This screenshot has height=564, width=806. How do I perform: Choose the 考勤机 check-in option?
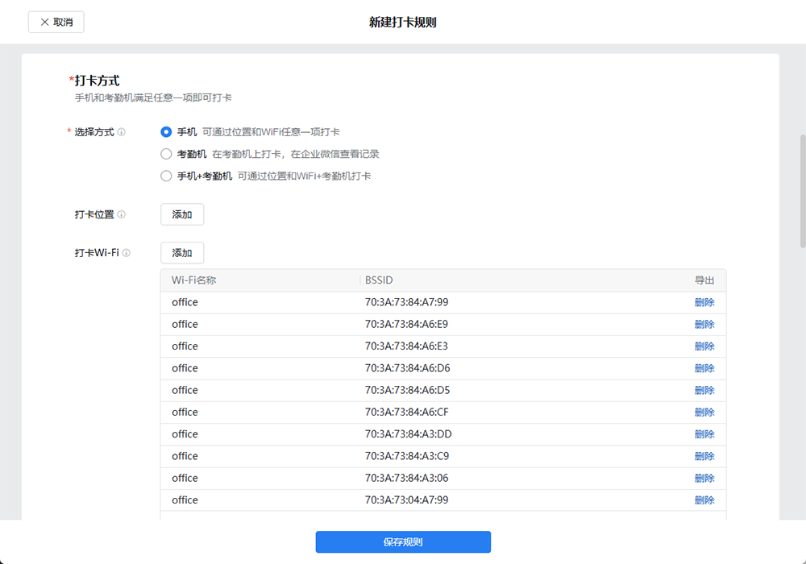(x=165, y=153)
